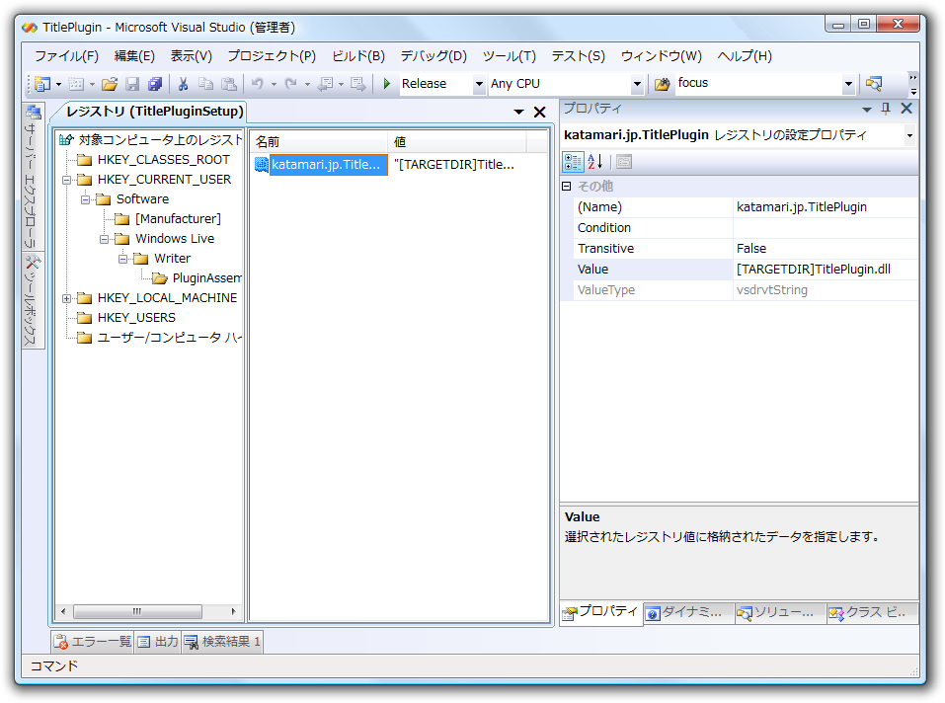
Task: Click the New Project toolbar icon
Action: [x=42, y=84]
